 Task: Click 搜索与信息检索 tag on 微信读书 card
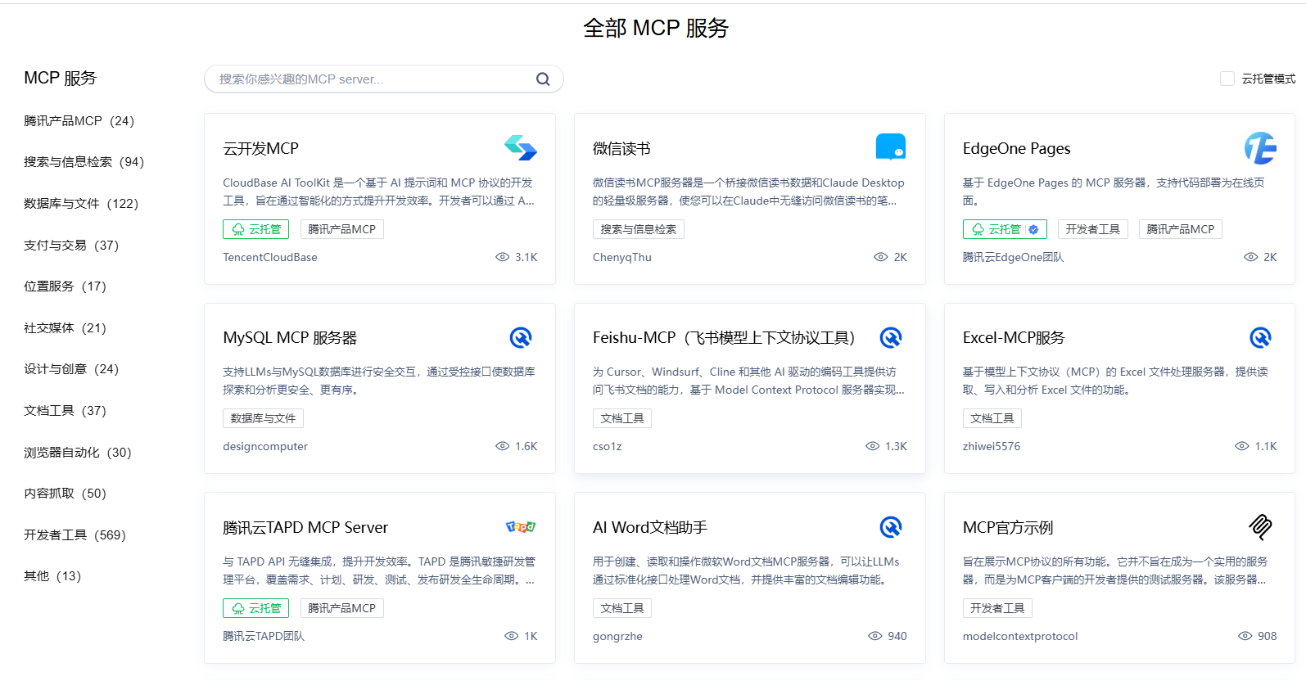point(638,229)
